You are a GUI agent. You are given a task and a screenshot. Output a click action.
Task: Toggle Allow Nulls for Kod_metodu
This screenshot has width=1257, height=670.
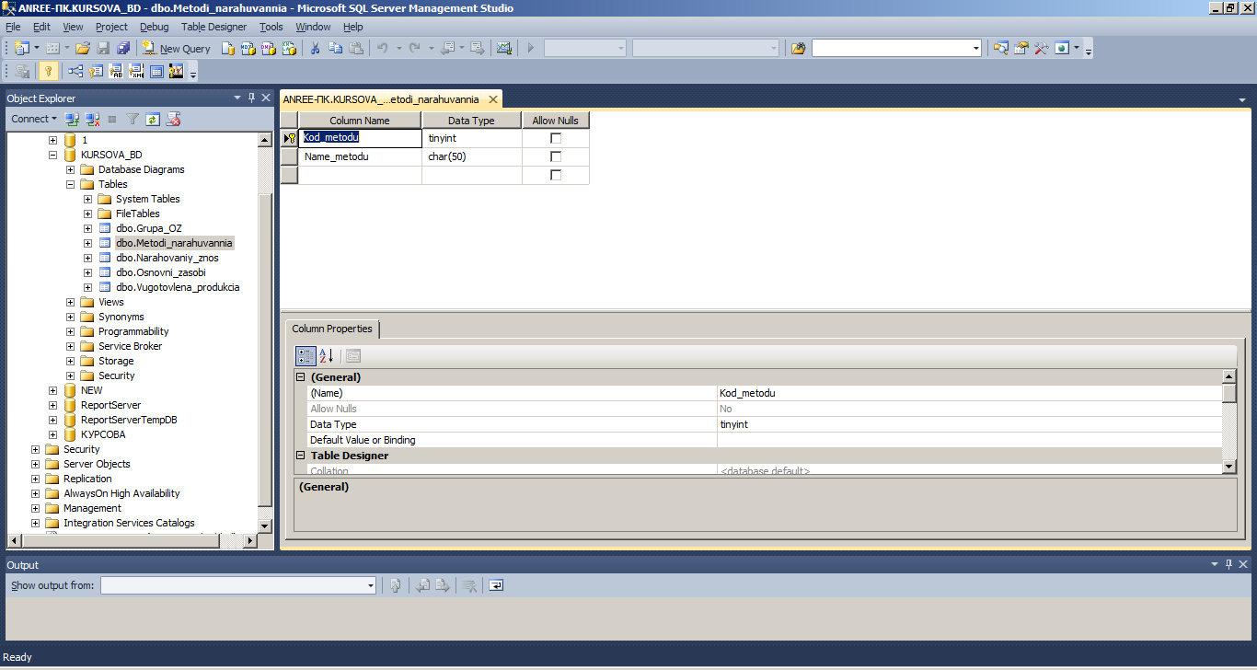coord(556,138)
